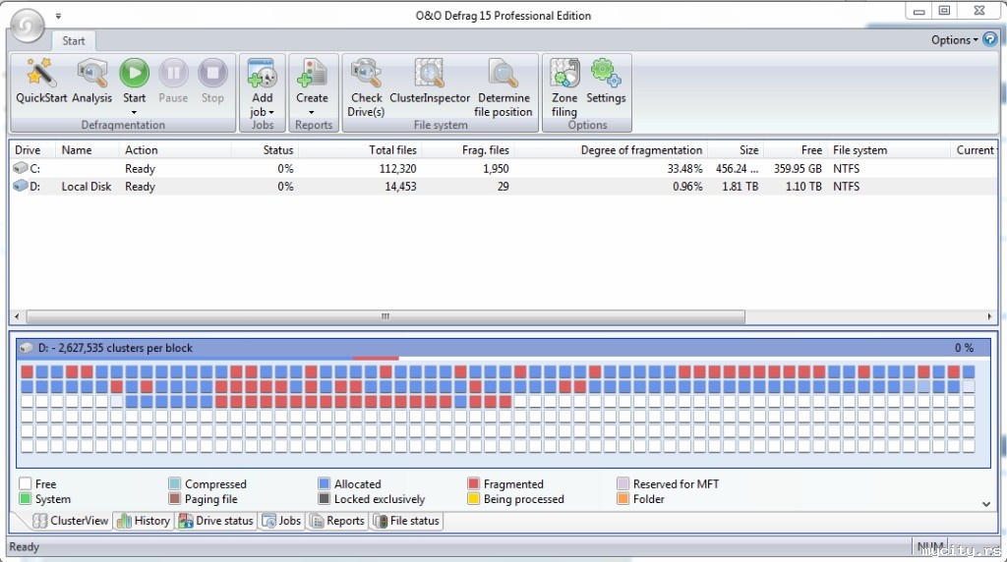The image size is (1007, 562).
Task: Open the Drive status tab
Action: [216, 521]
